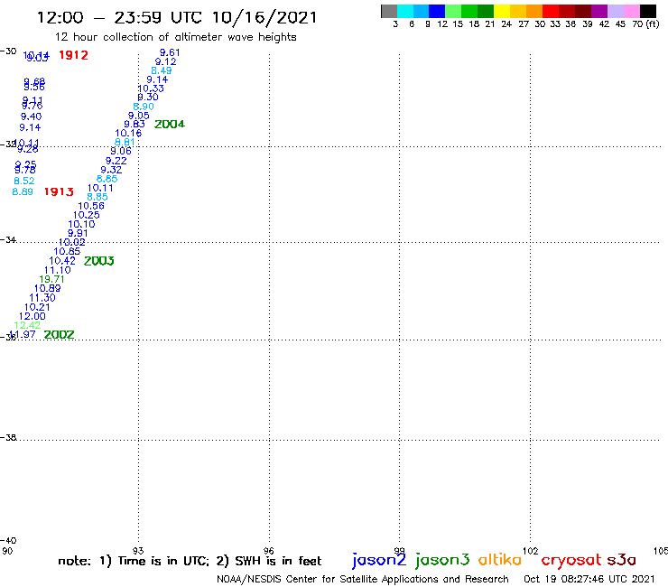Viewport: 668px width, 587px height.
Task: Click the green time label '2003'
Action: coord(98,261)
